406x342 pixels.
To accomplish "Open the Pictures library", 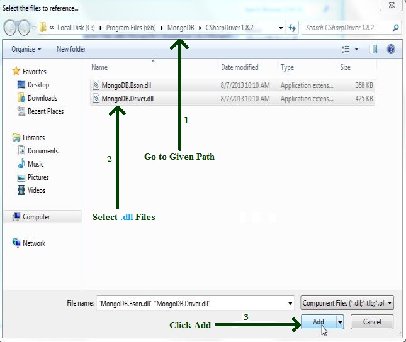I will [x=38, y=177].
